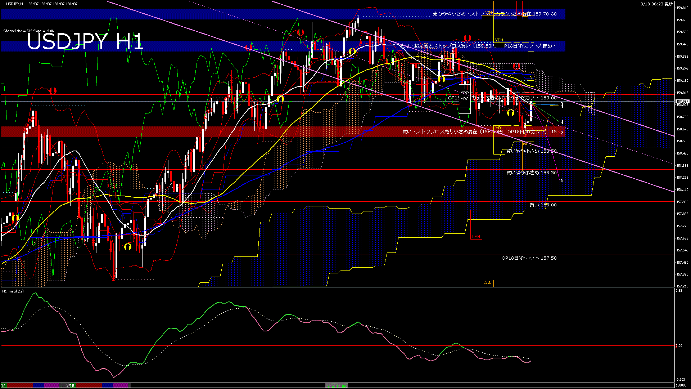Click the red down-arrow signal above YDH label
The width and height of the screenshot is (691, 389).
point(468,38)
